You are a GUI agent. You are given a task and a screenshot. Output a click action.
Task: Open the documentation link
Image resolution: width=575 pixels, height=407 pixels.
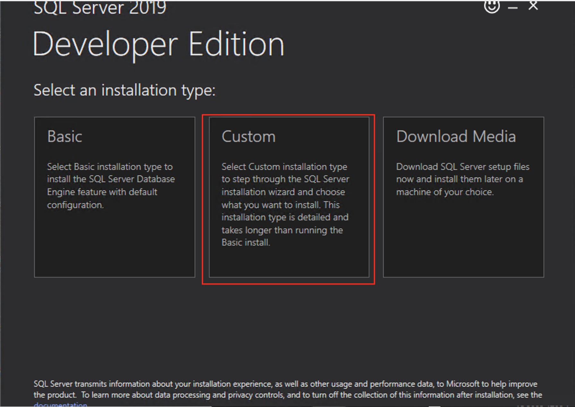coord(60,405)
